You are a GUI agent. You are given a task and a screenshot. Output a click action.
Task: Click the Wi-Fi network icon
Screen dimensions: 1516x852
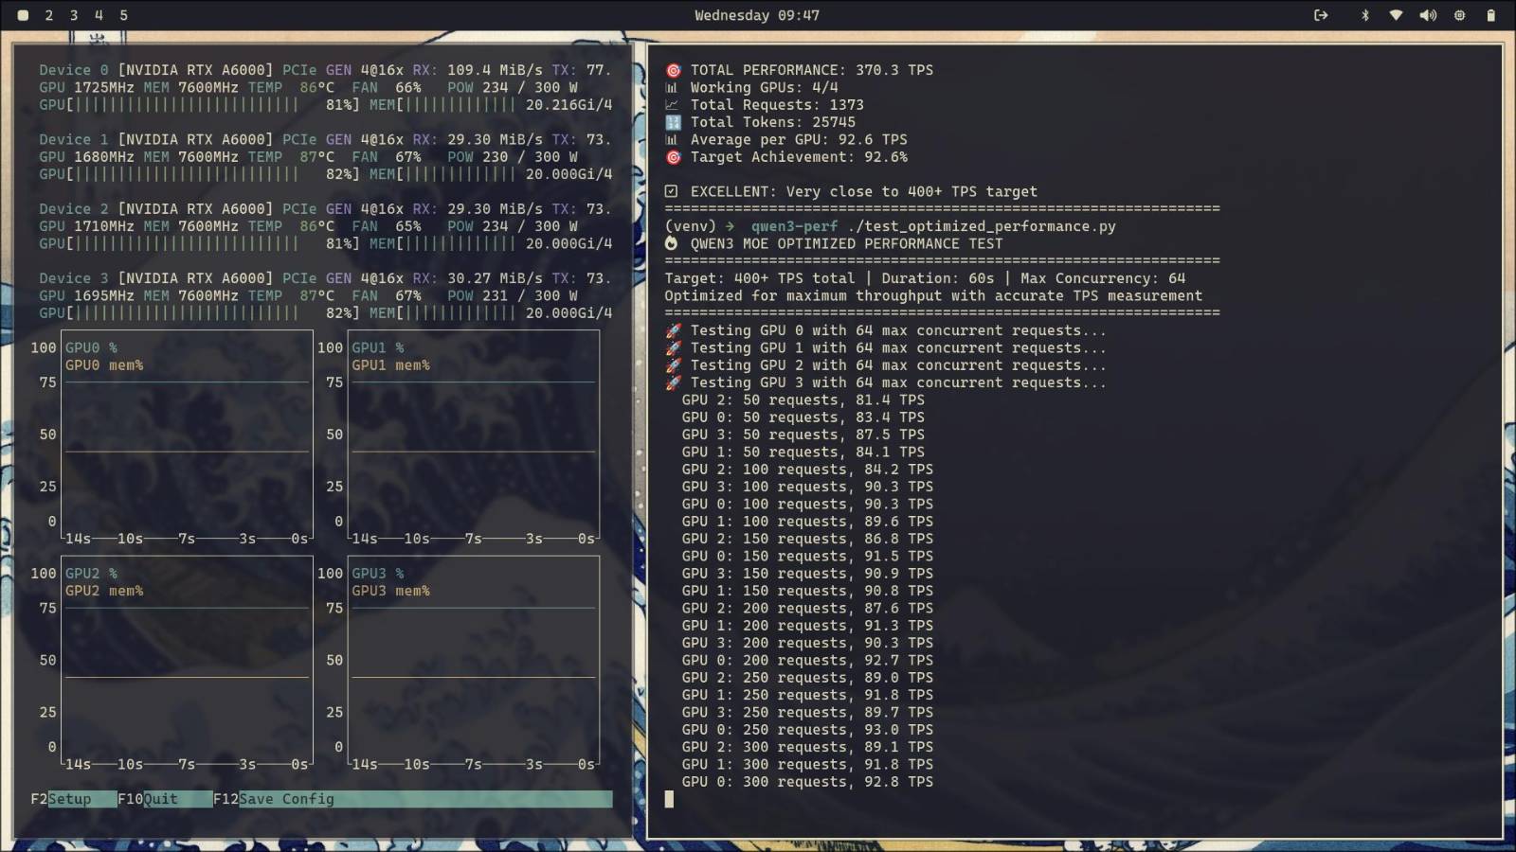pos(1396,15)
